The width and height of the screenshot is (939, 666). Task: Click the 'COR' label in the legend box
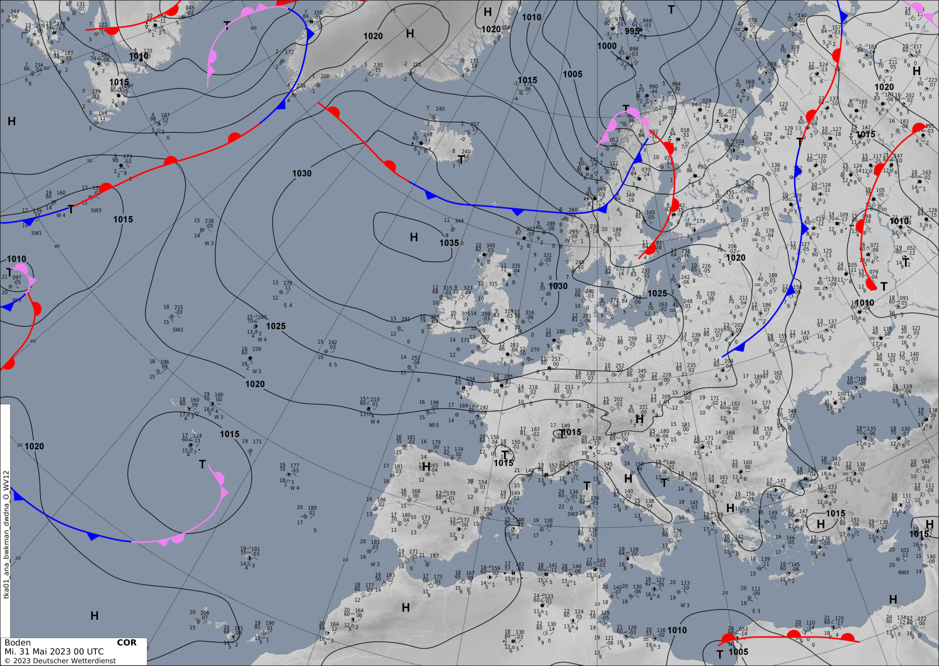pyautogui.click(x=127, y=643)
